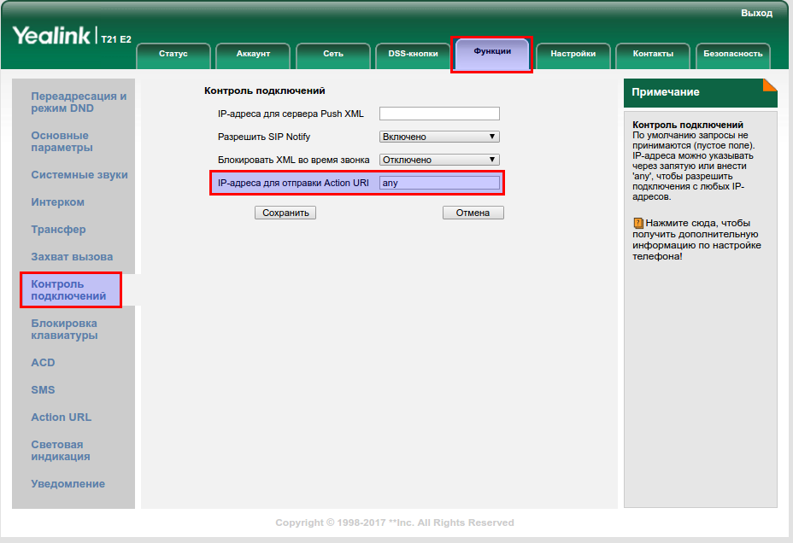
Task: Open Переадресация и режим DND section
Action: (78, 102)
